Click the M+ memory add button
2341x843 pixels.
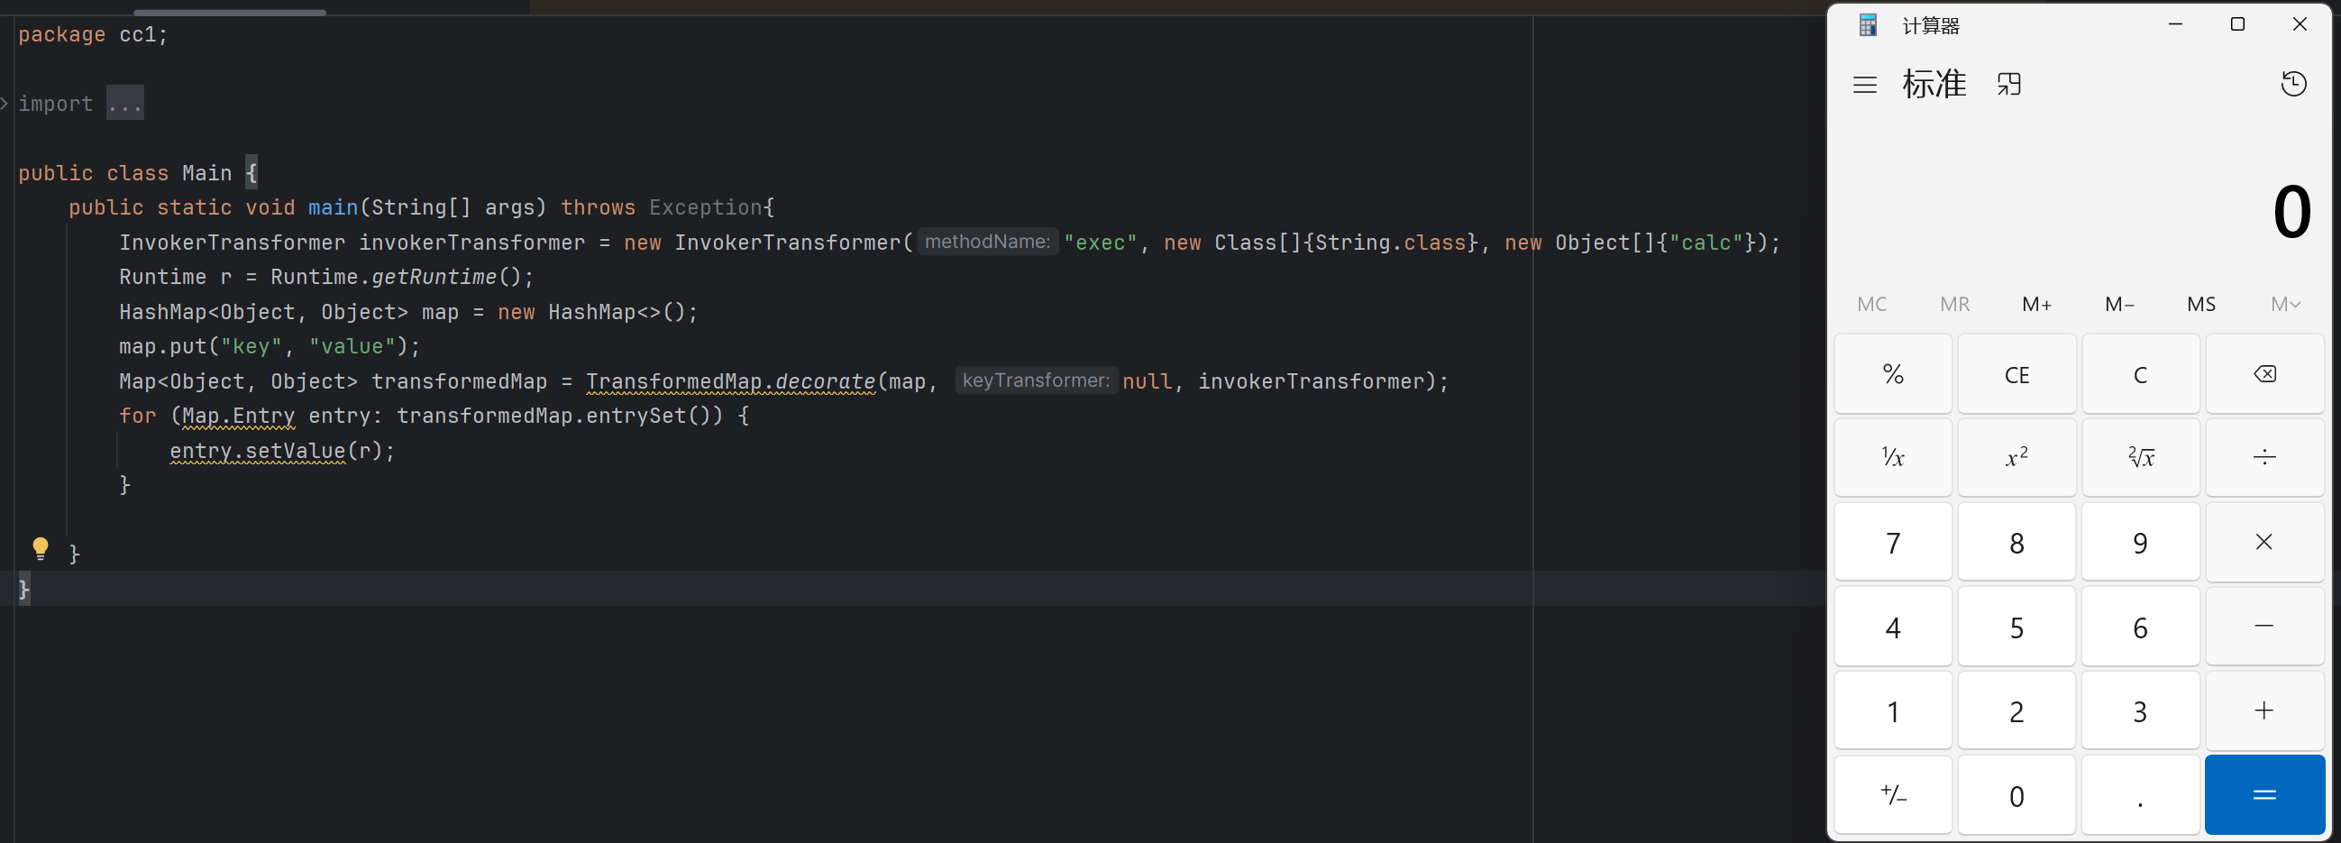coord(2037,305)
